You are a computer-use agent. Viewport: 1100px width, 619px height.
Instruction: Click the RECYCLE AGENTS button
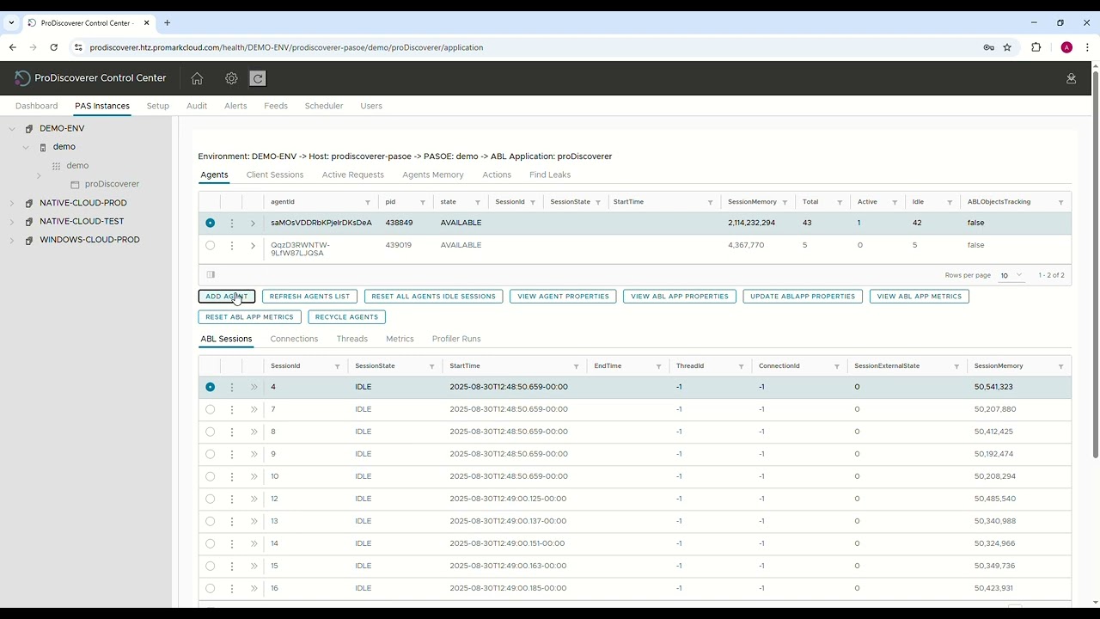tap(346, 317)
